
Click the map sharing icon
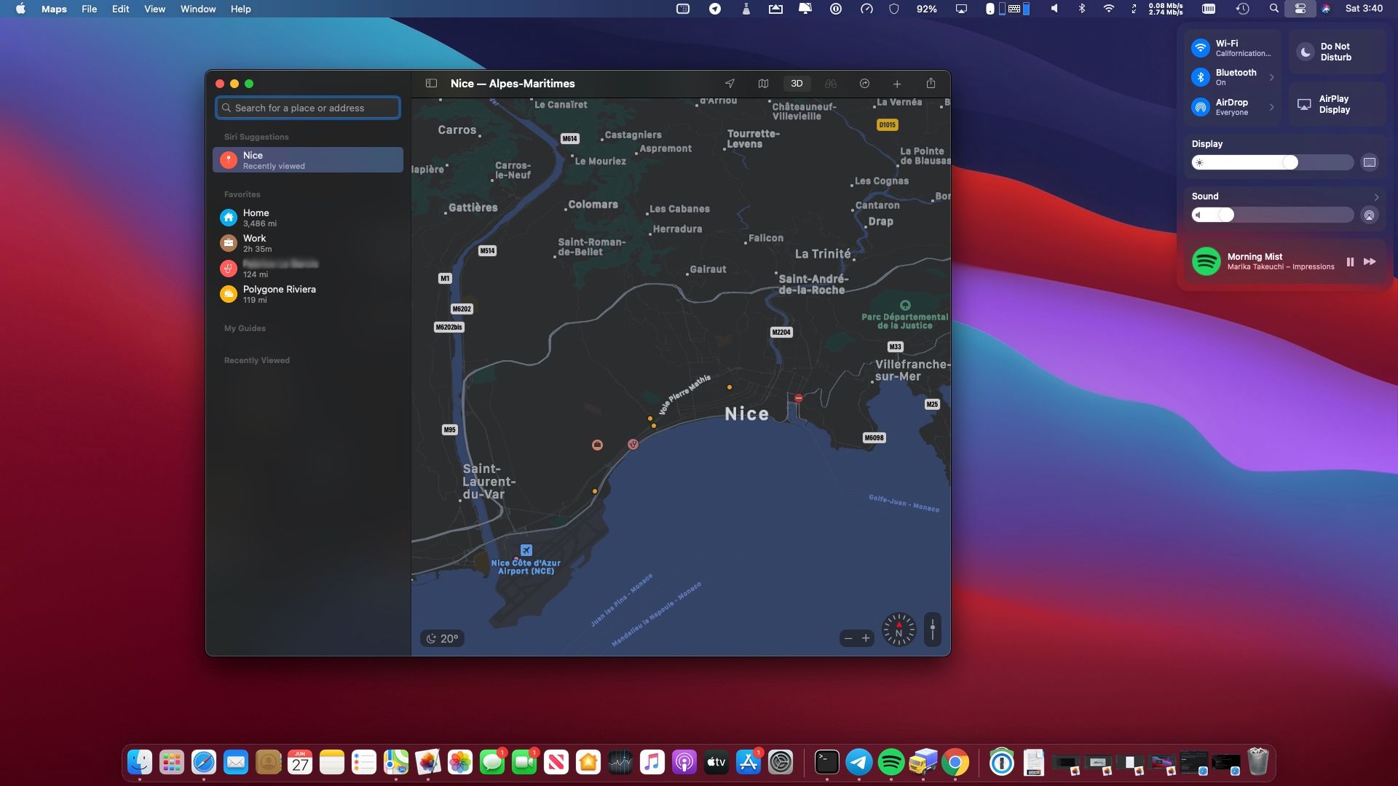click(931, 84)
